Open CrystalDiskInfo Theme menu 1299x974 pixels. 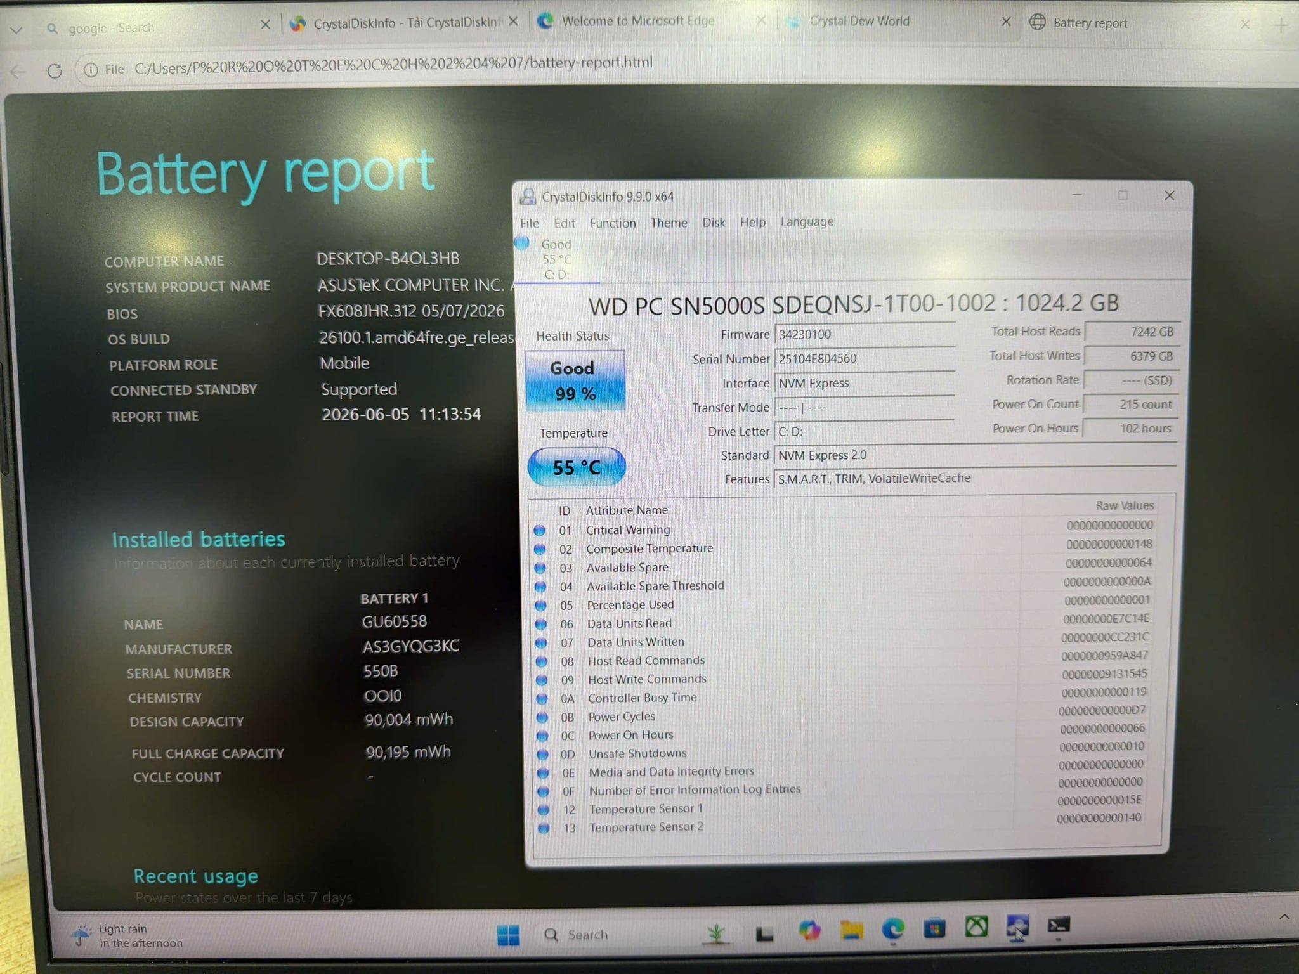[x=669, y=223]
